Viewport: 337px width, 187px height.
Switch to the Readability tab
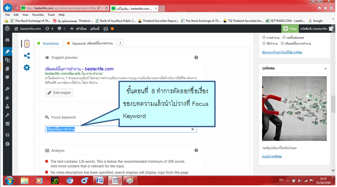(x=49, y=44)
